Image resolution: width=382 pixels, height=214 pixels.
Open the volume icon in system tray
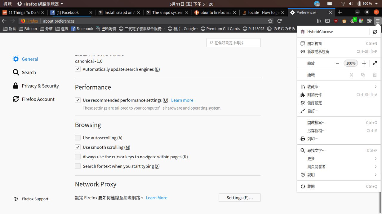click(351, 4)
